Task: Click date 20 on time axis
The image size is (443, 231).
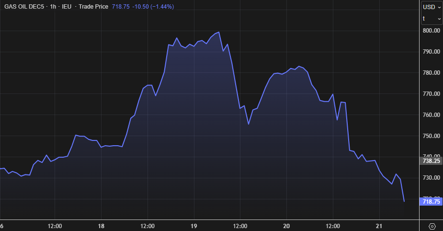Action: (x=286, y=226)
